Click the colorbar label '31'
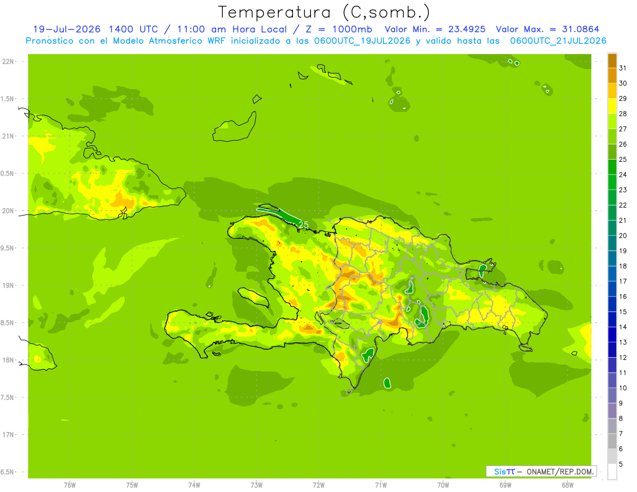The height and width of the screenshot is (492, 637). (x=623, y=67)
